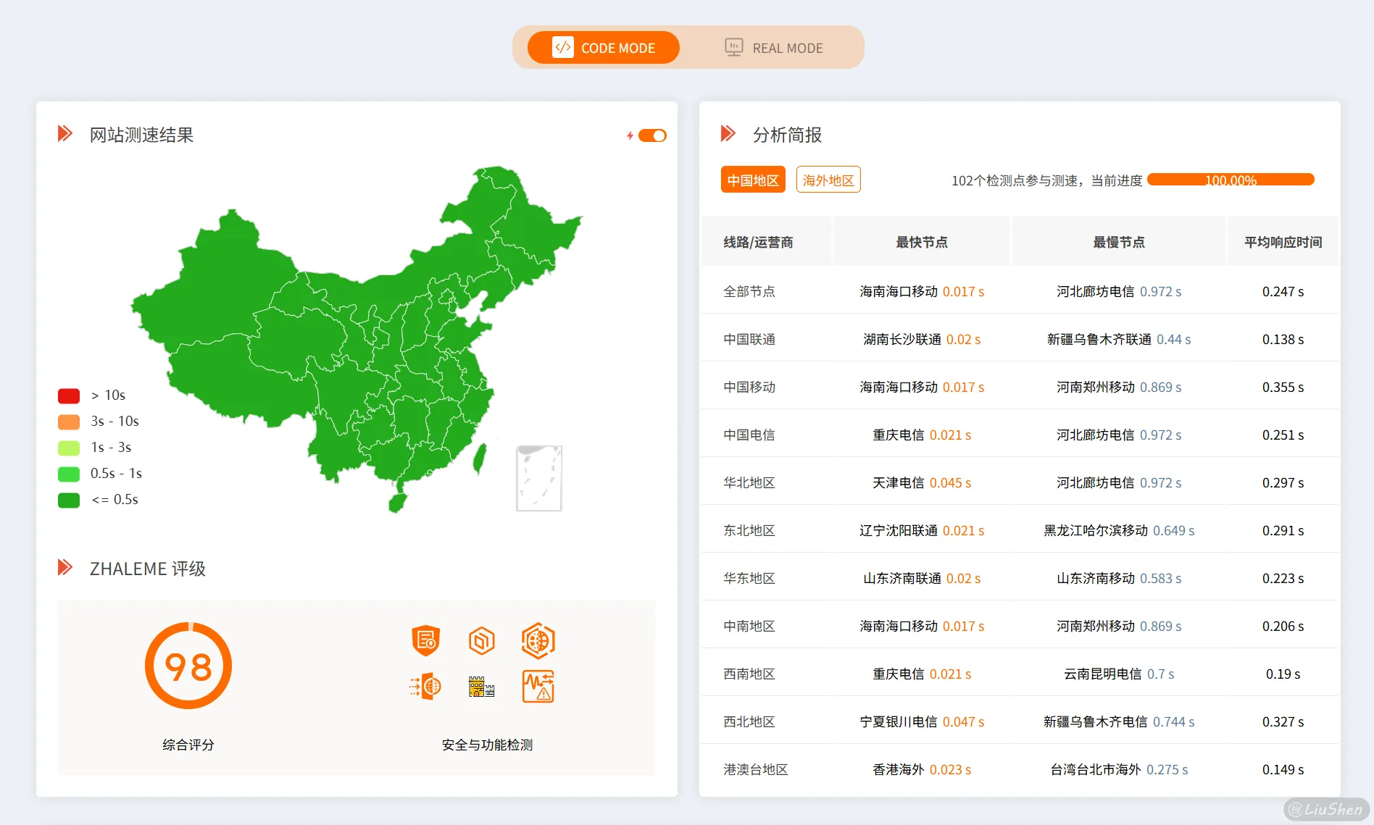Click the globe with arrows access icon
This screenshot has width=1374, height=825.
tap(426, 687)
